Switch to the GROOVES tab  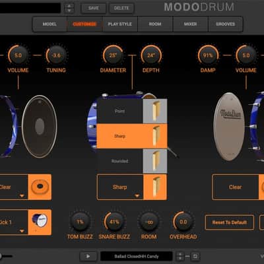(x=225, y=24)
